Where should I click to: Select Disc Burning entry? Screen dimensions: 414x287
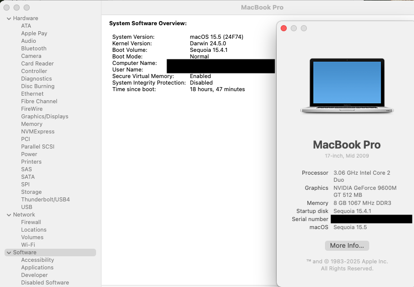38,86
